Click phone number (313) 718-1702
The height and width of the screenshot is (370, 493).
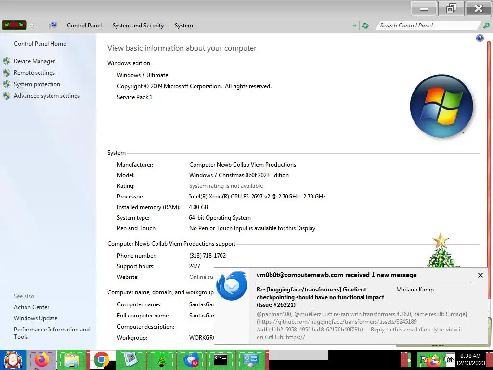point(208,256)
